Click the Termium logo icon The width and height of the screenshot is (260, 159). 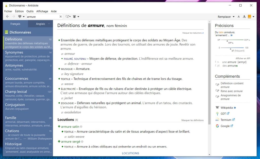coord(217,120)
